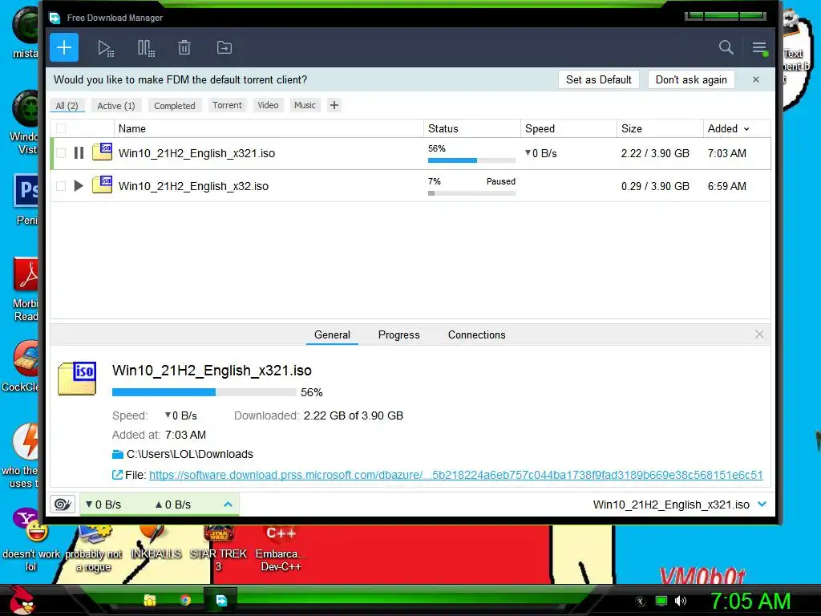Image resolution: width=821 pixels, height=616 pixels.
Task: Click large 56% progress bar in details
Action: coord(204,392)
